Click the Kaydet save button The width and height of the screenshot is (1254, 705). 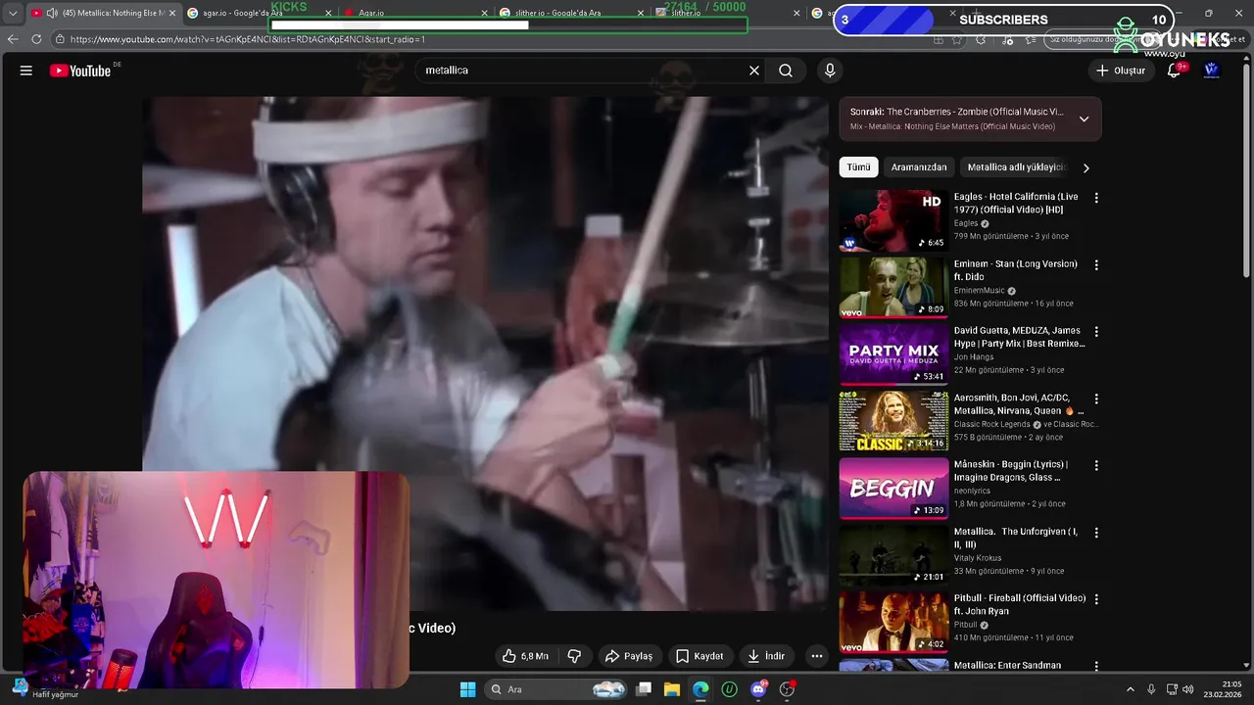pyautogui.click(x=699, y=656)
